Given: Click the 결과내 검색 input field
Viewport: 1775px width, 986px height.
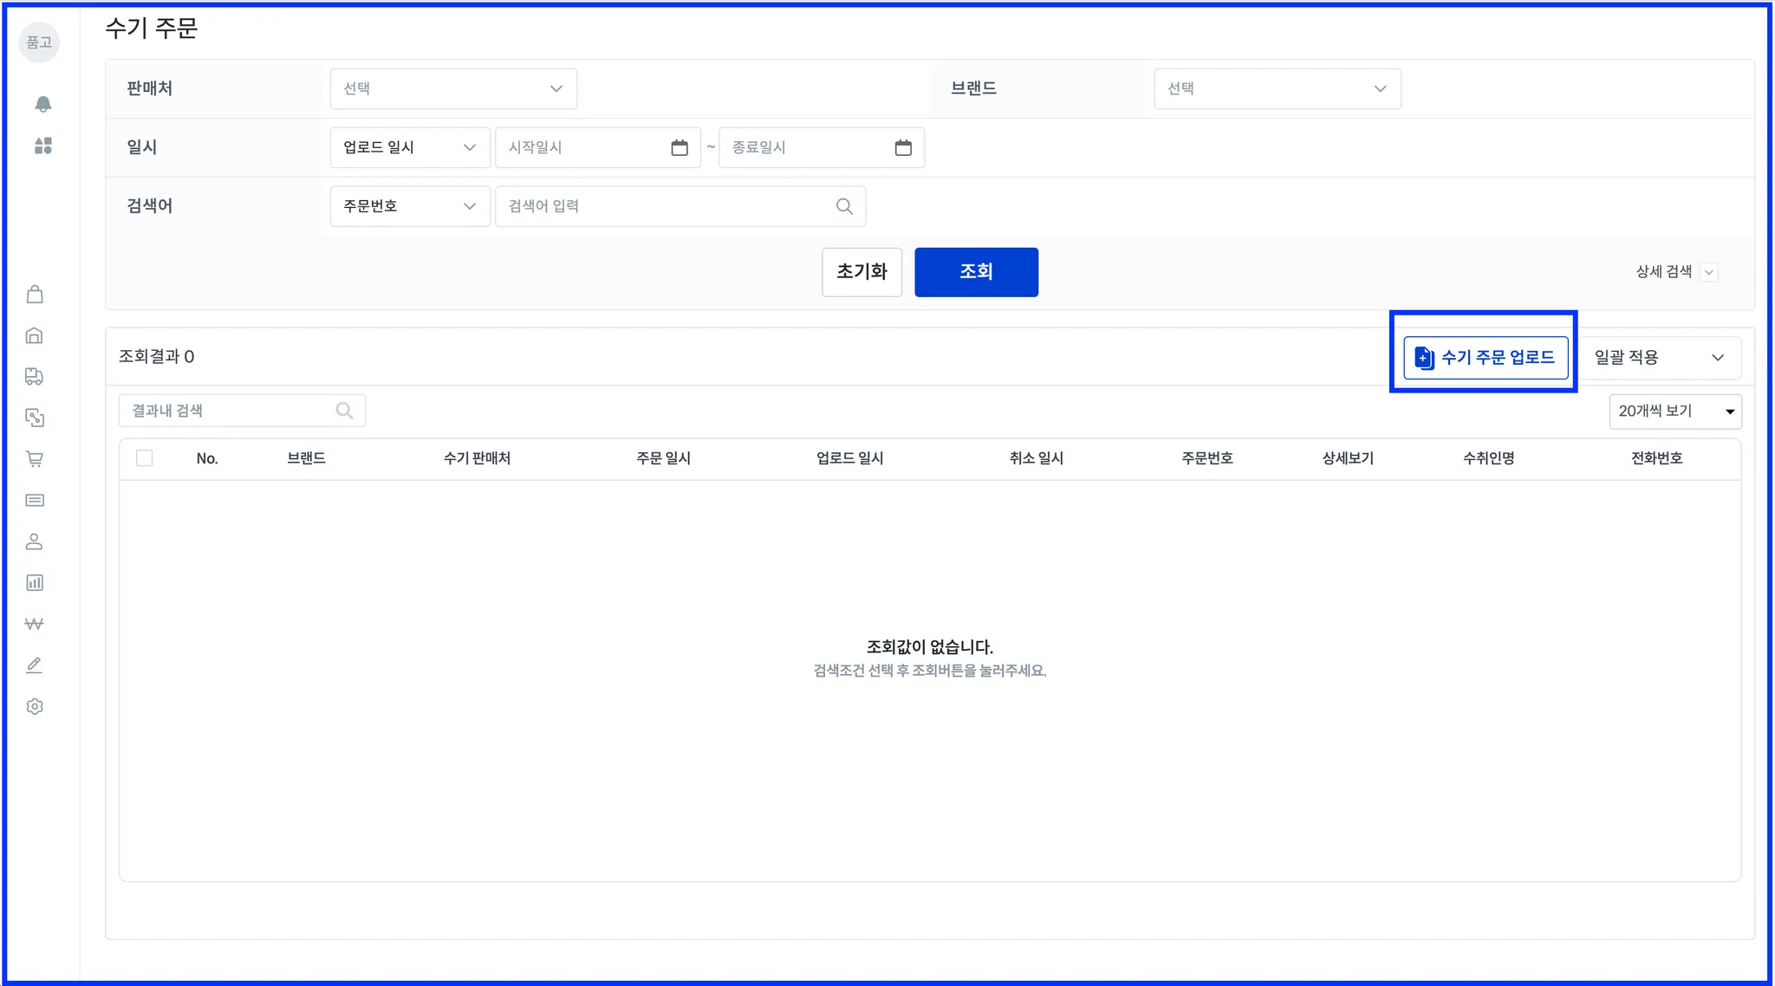Looking at the screenshot, I should (230, 411).
